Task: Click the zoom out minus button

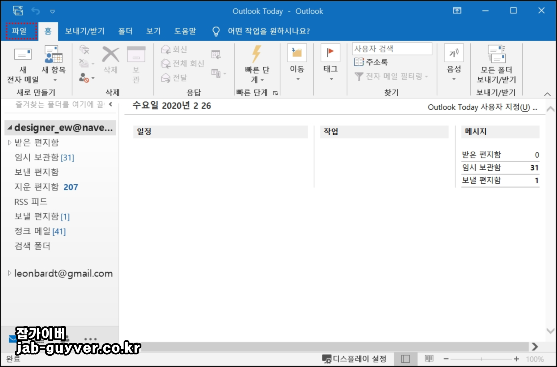Action: [x=446, y=359]
